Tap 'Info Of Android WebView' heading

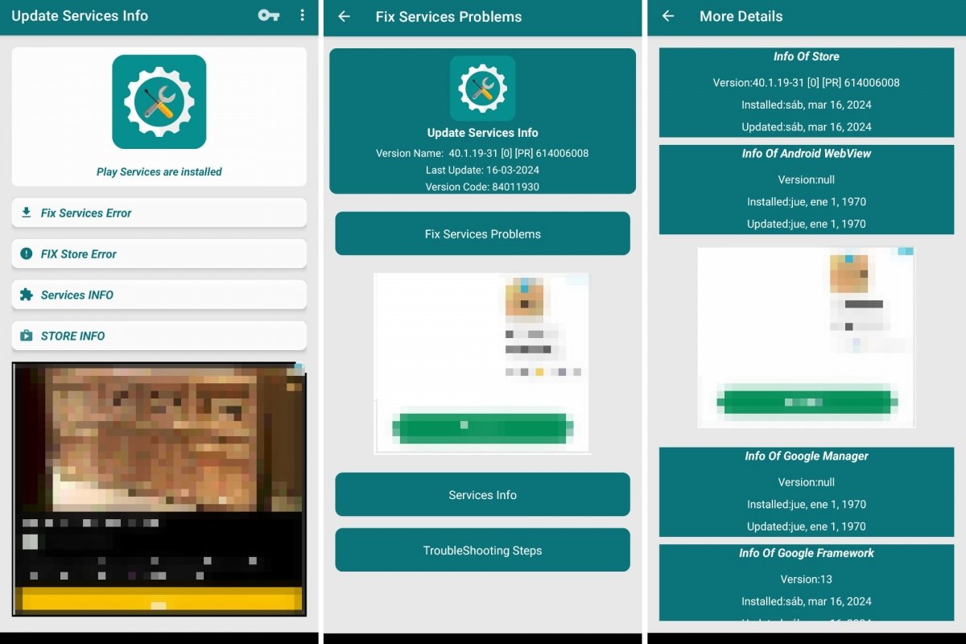pos(807,153)
